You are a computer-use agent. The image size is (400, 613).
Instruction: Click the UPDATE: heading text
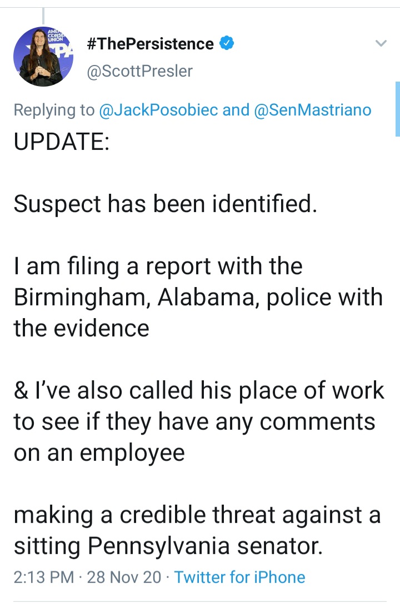61,142
